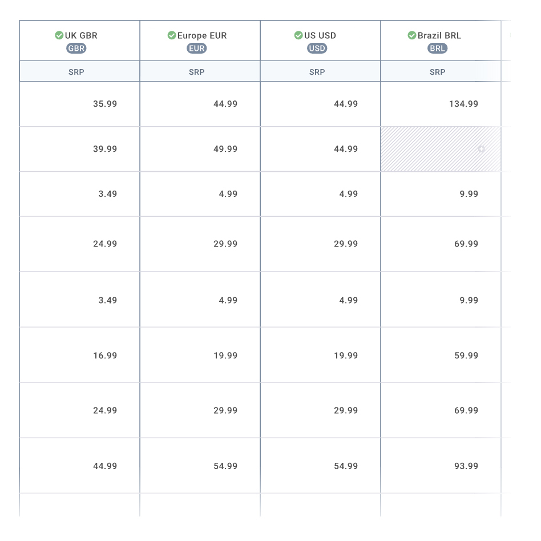Select the empty hatched Brazil price cell
Viewport: 541px width, 541px height.
click(440, 149)
